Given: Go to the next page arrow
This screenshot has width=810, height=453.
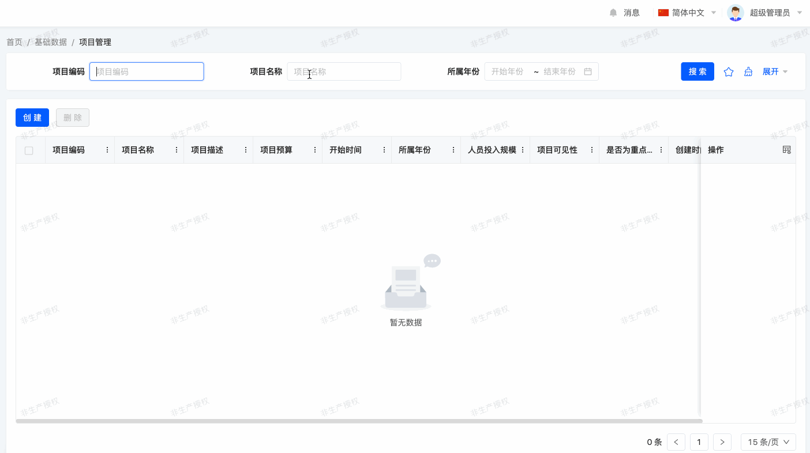Looking at the screenshot, I should [722, 442].
